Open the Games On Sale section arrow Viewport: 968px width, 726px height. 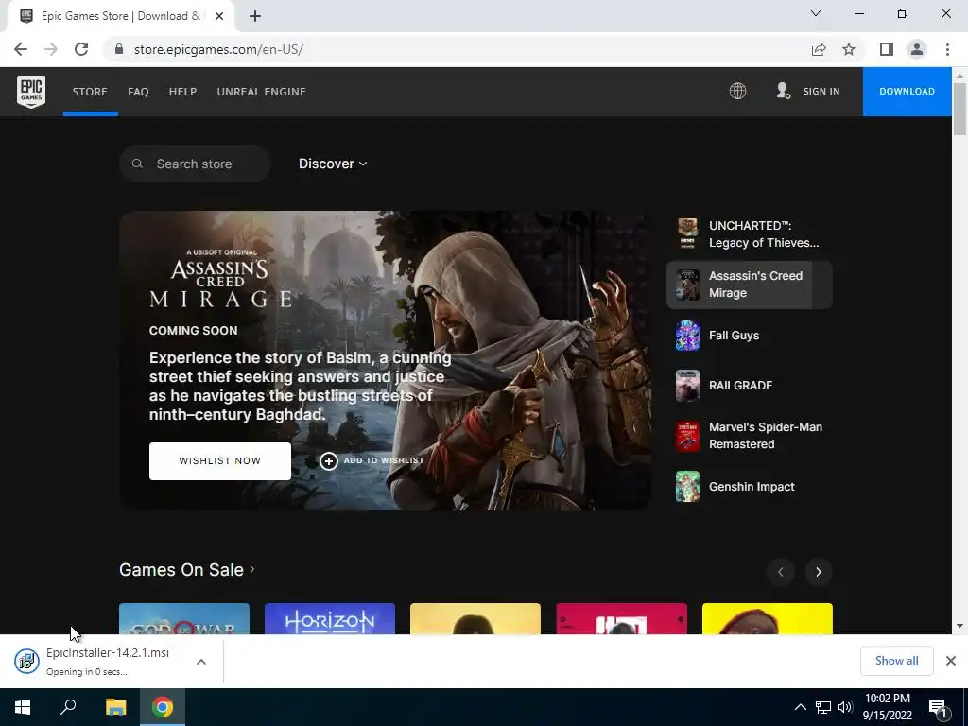(x=252, y=568)
